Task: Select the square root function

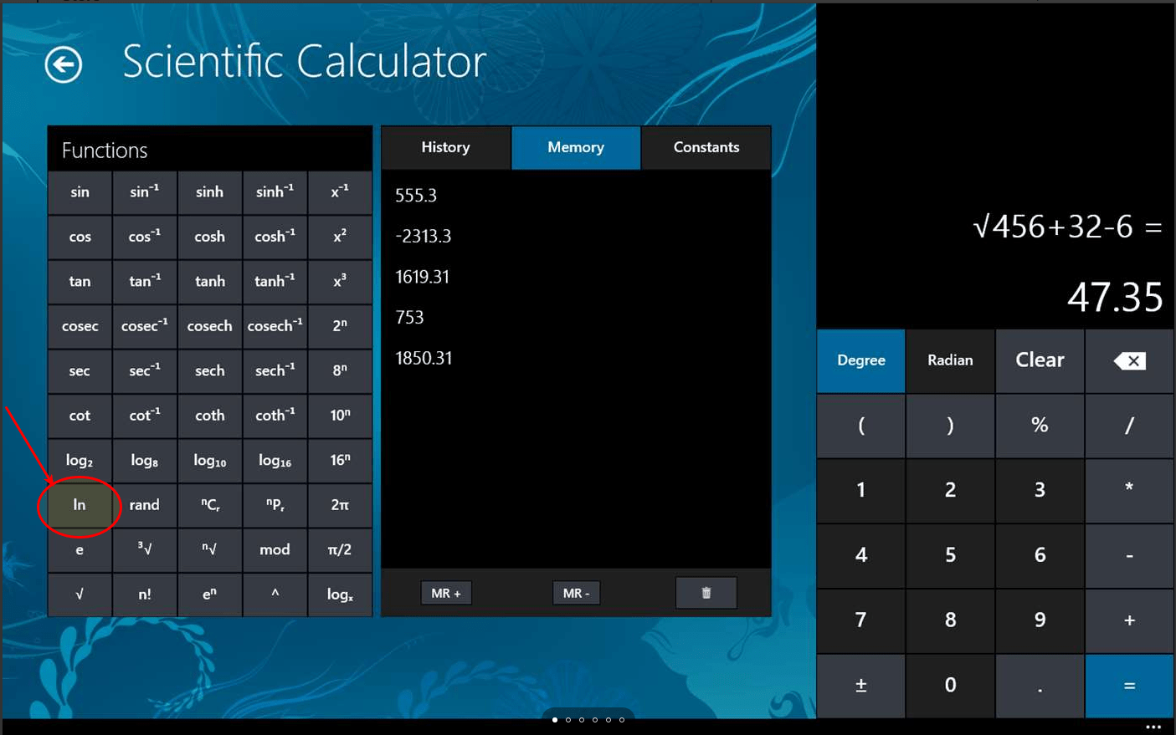Action: [x=80, y=594]
